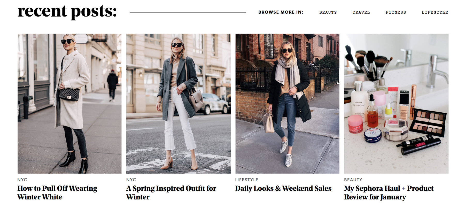Select BEAUTY tag under Sephora photo
Screen dimensions: 465x210
[x=353, y=180]
